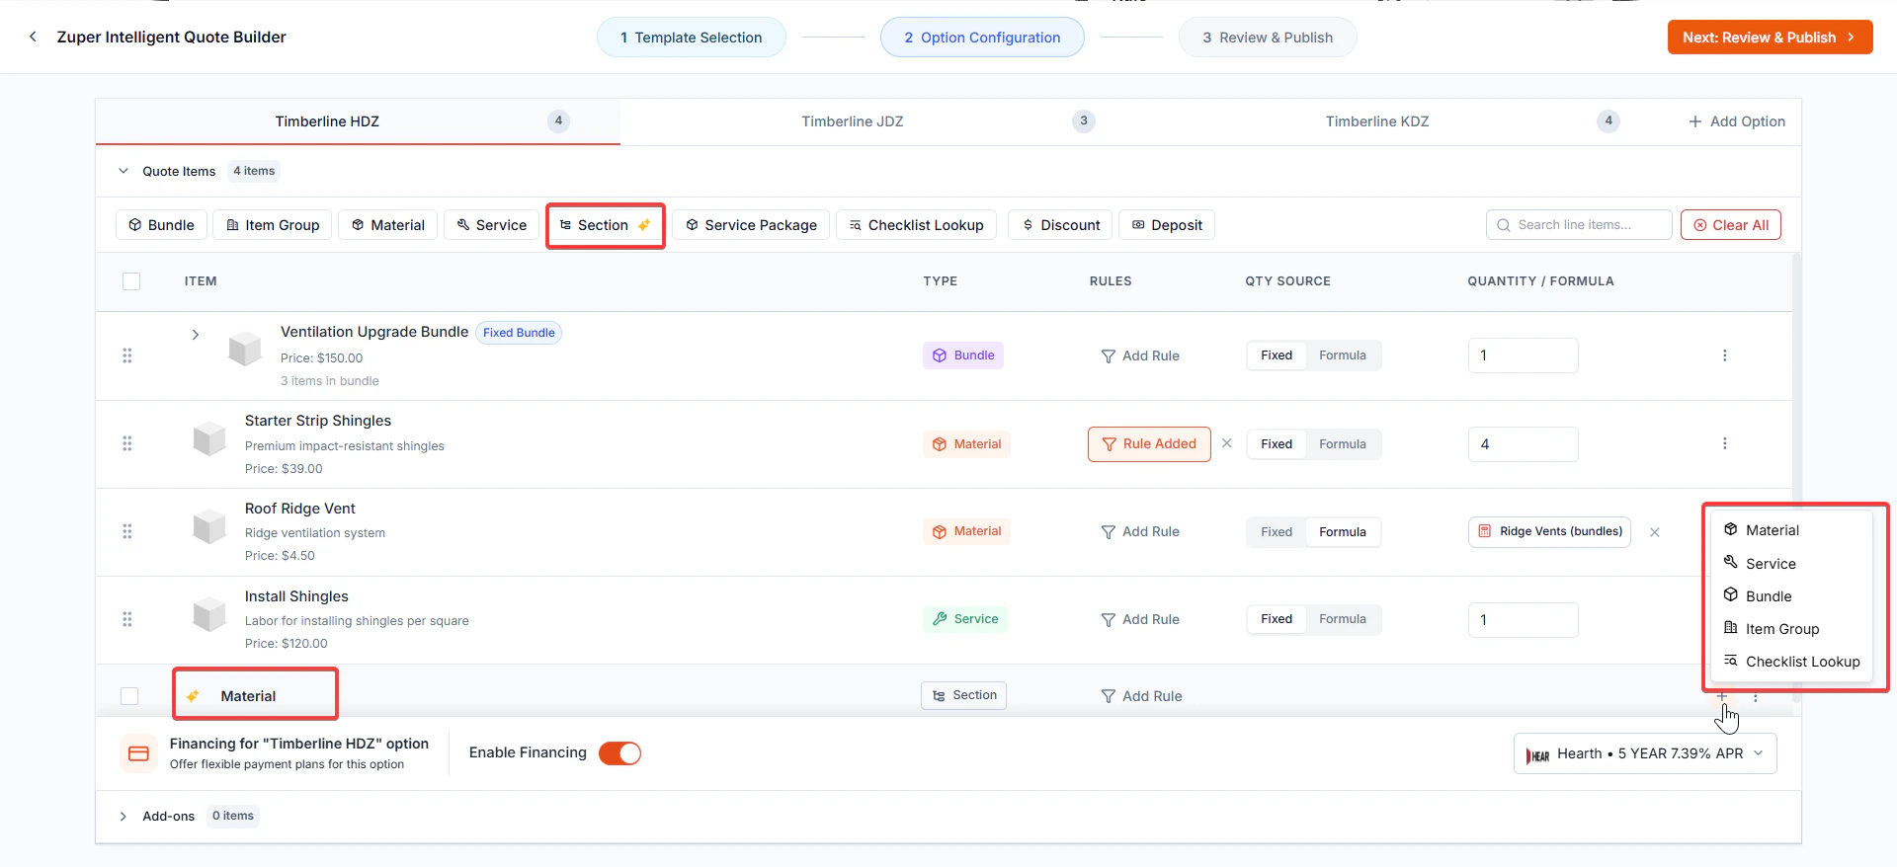1897x867 pixels.
Task: Click the Item Group toolbar button
Action: point(273,225)
